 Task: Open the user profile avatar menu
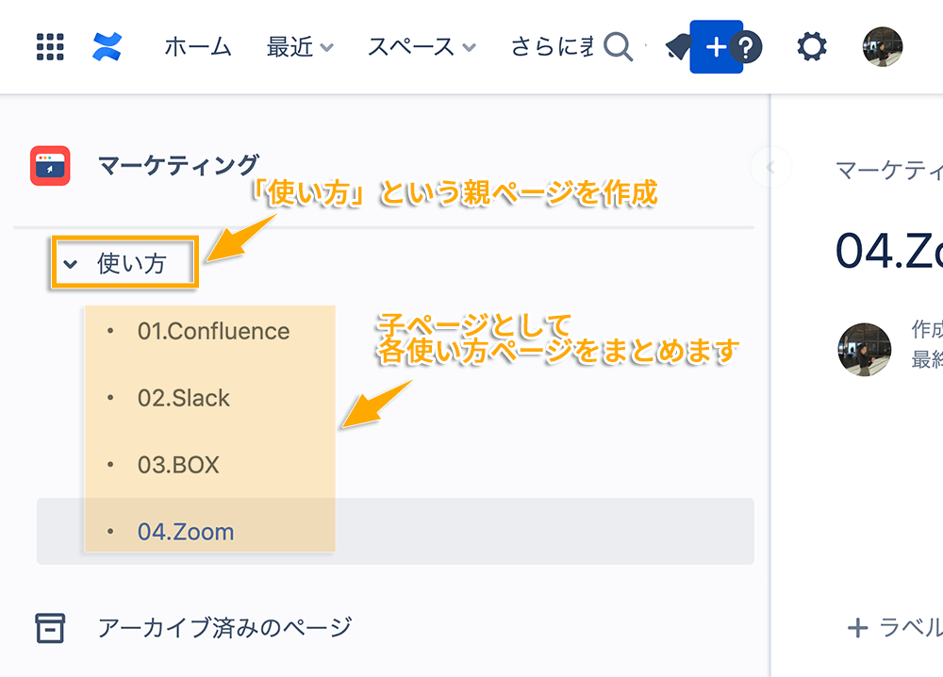pos(883,47)
